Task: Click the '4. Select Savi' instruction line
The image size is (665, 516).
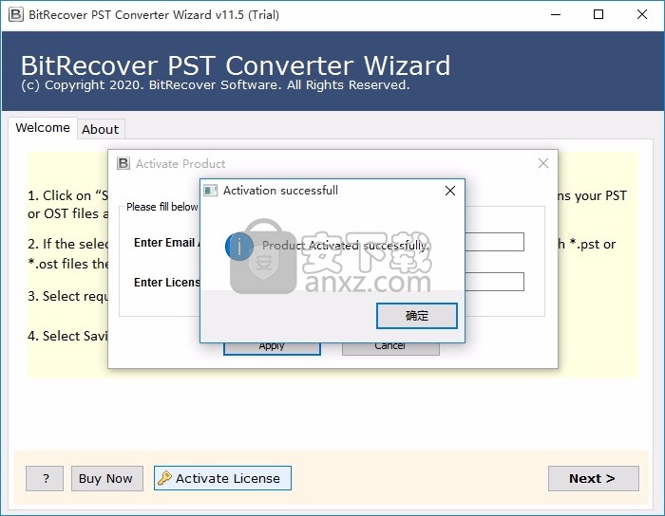Action: coord(67,336)
